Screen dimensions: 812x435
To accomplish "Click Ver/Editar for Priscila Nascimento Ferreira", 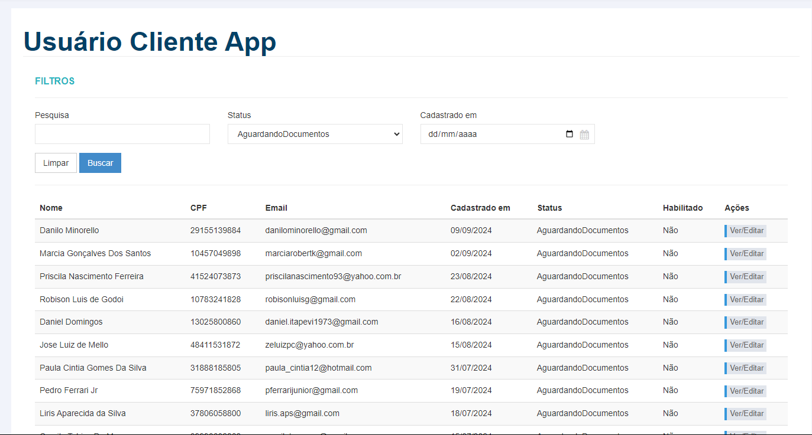I will (746, 277).
